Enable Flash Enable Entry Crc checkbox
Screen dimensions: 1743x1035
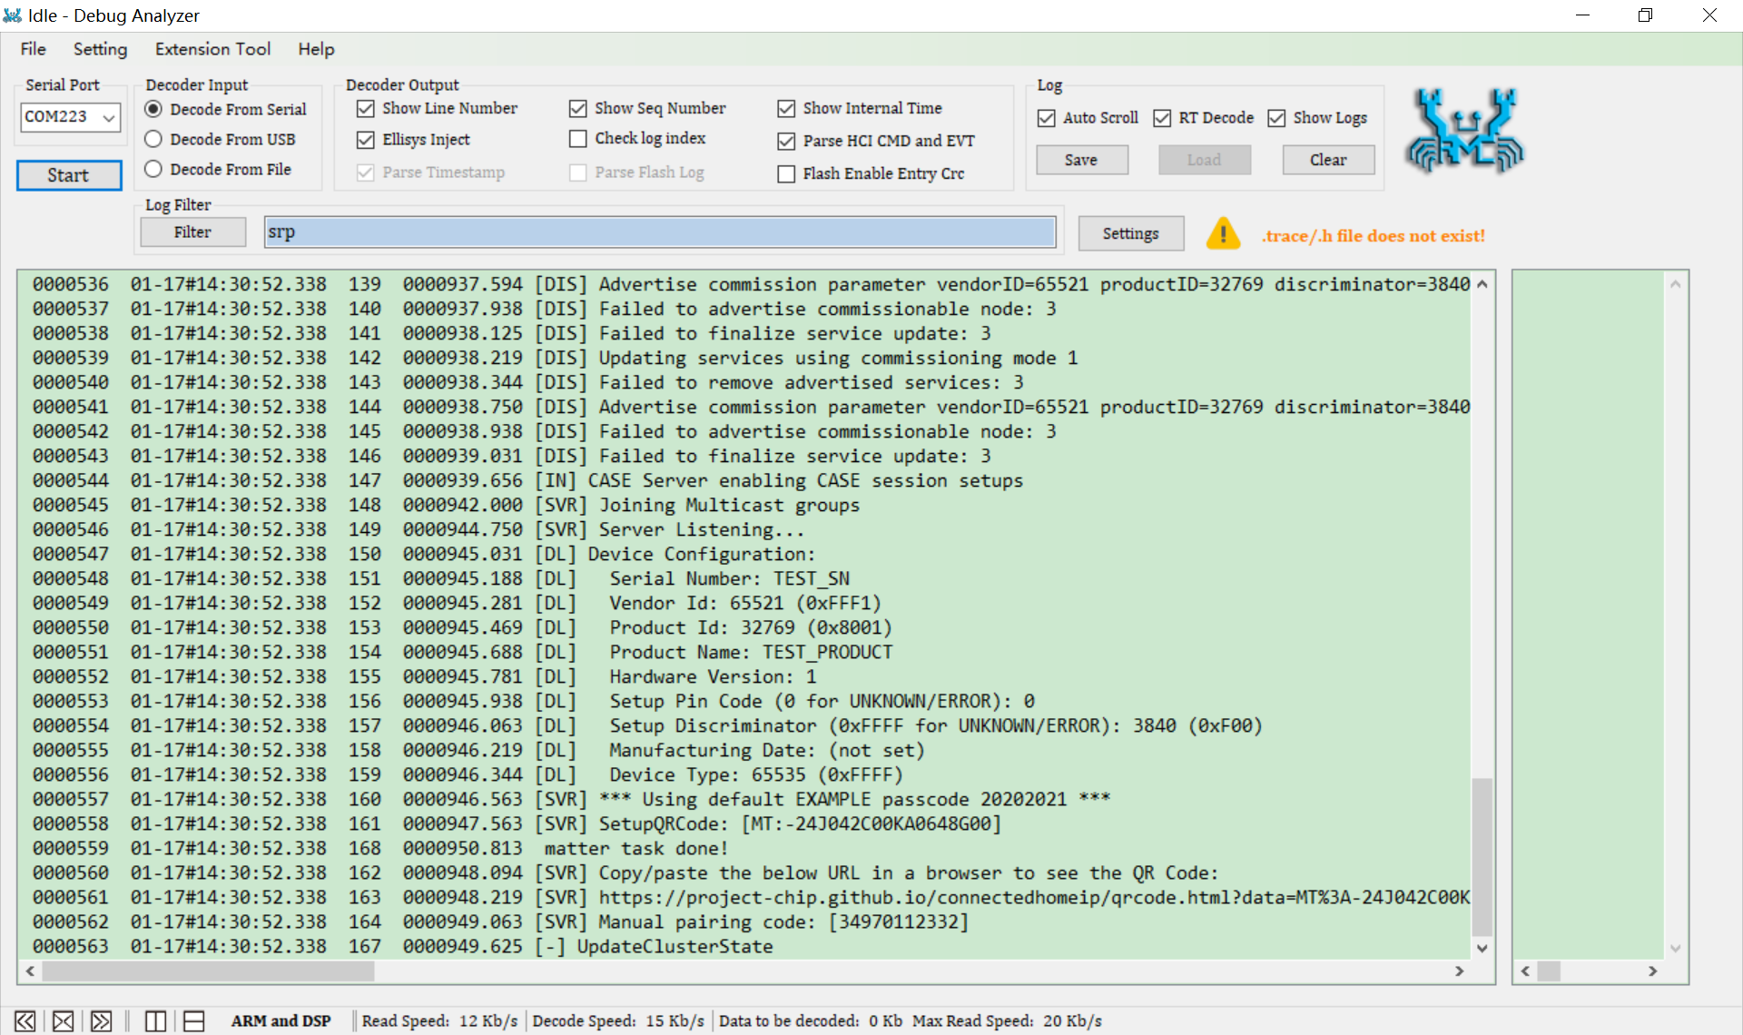(786, 173)
